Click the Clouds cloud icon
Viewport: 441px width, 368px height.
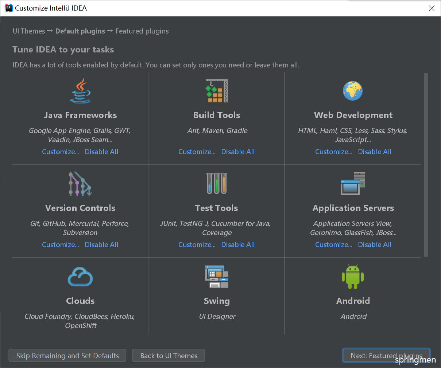tap(80, 277)
